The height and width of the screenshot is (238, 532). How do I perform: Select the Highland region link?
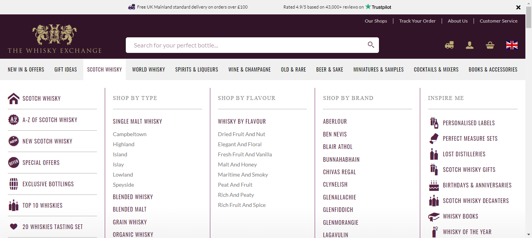tap(123, 144)
